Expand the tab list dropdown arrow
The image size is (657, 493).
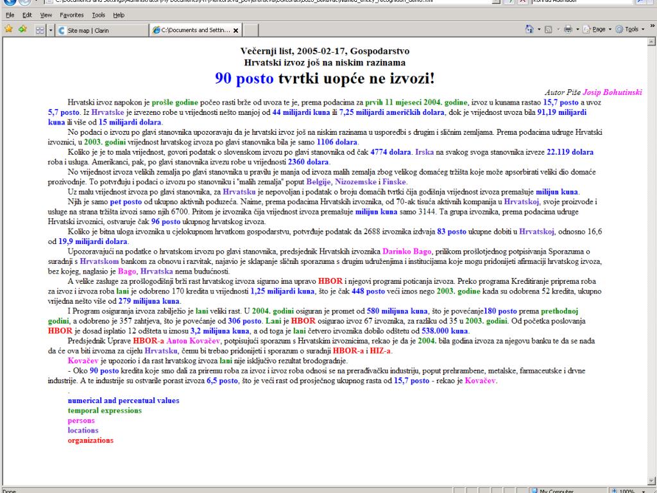pos(51,30)
